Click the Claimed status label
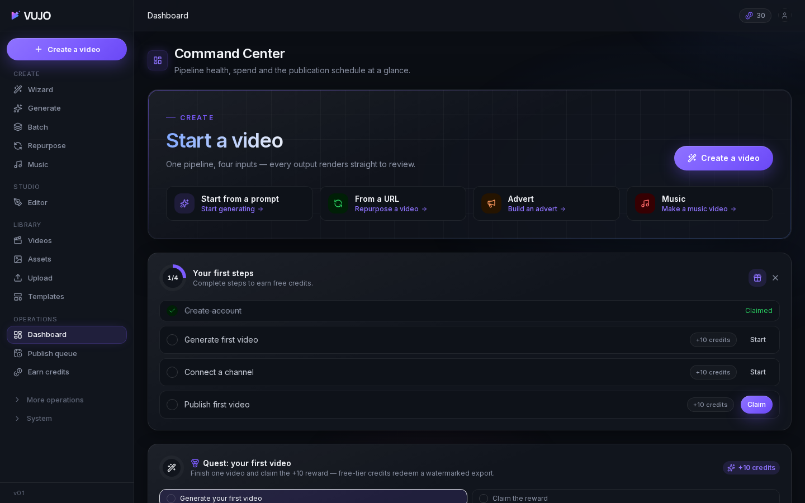Viewport: 805px width, 503px height. (x=759, y=311)
